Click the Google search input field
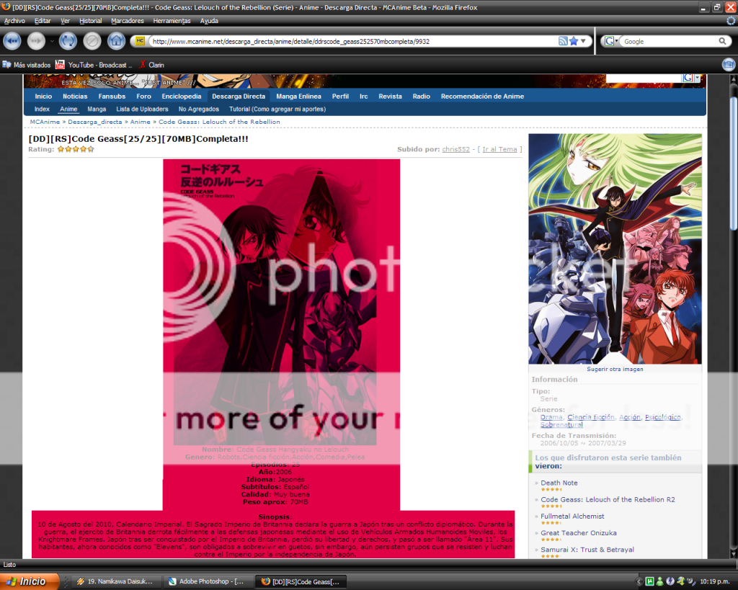738x590 pixels. point(670,41)
